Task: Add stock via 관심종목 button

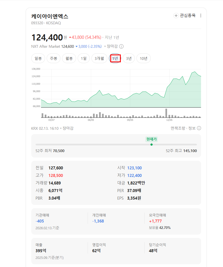Action: coord(184,16)
